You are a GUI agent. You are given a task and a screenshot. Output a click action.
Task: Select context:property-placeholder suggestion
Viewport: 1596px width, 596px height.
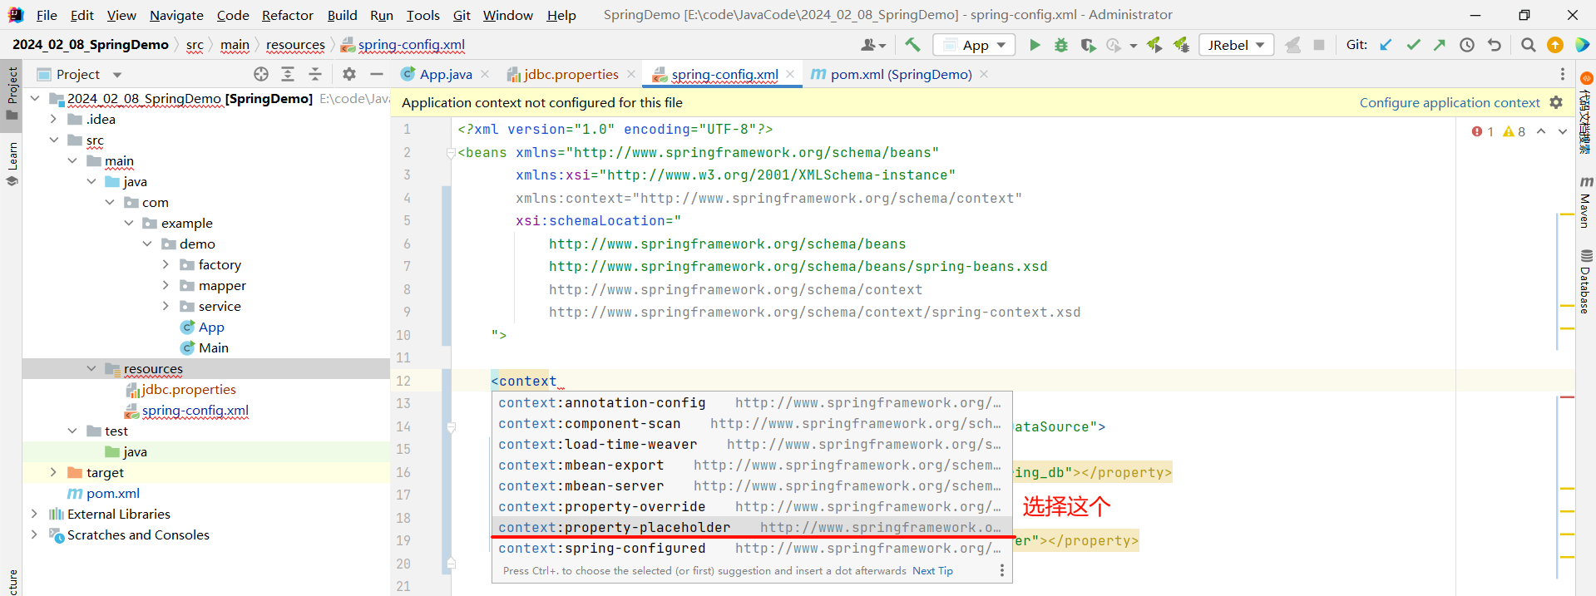pos(752,527)
